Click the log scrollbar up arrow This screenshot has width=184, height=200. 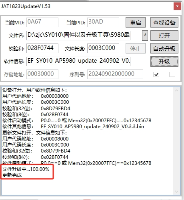click(x=176, y=91)
